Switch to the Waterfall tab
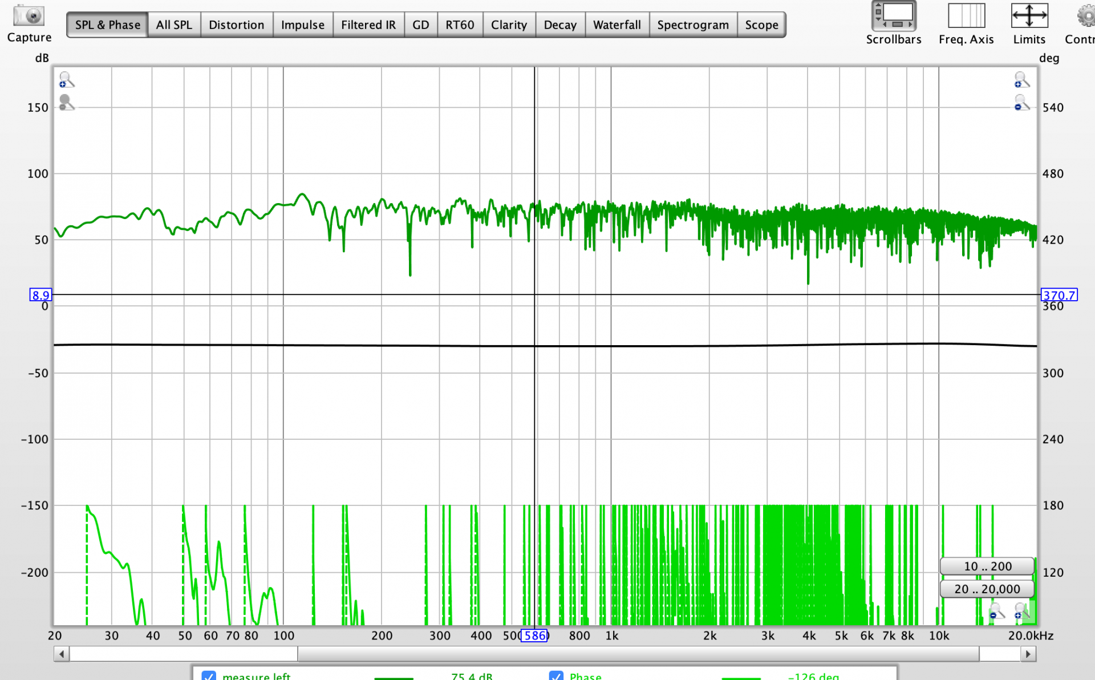Screen dimensions: 1095x680 (x=617, y=25)
